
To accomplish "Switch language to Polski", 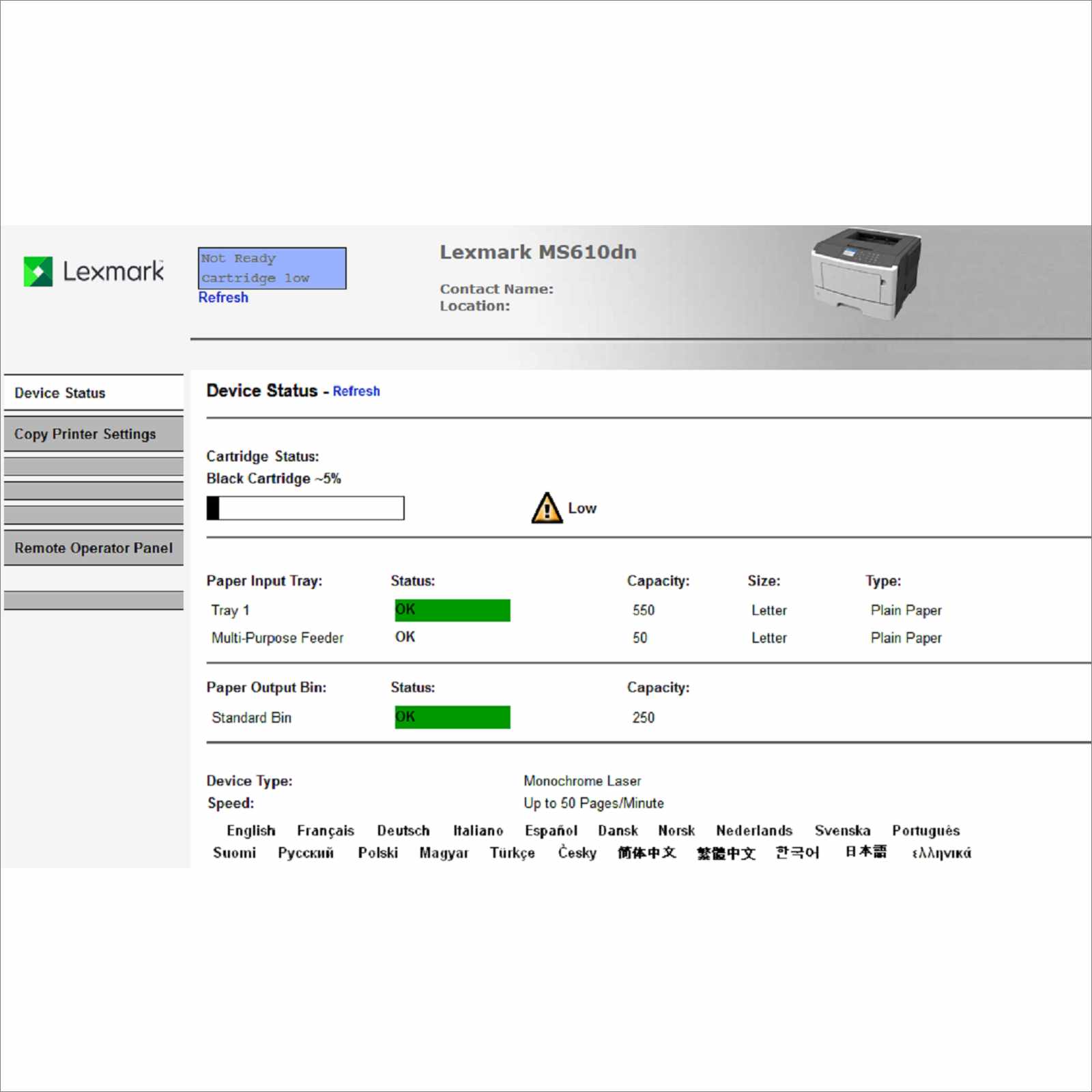I will pos(377,852).
